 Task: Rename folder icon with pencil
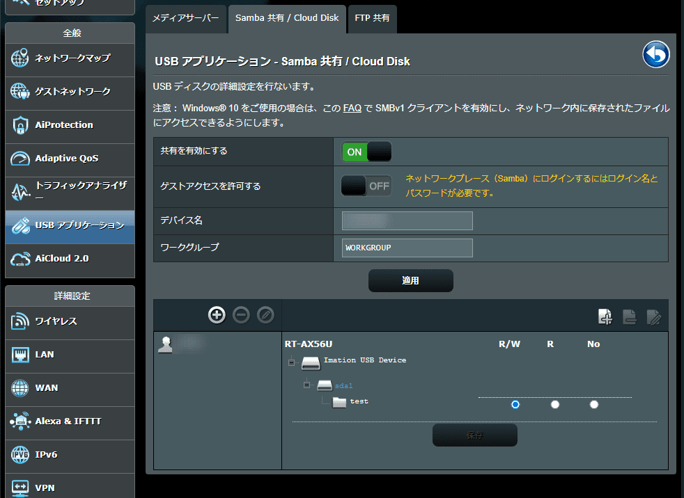coord(653,316)
